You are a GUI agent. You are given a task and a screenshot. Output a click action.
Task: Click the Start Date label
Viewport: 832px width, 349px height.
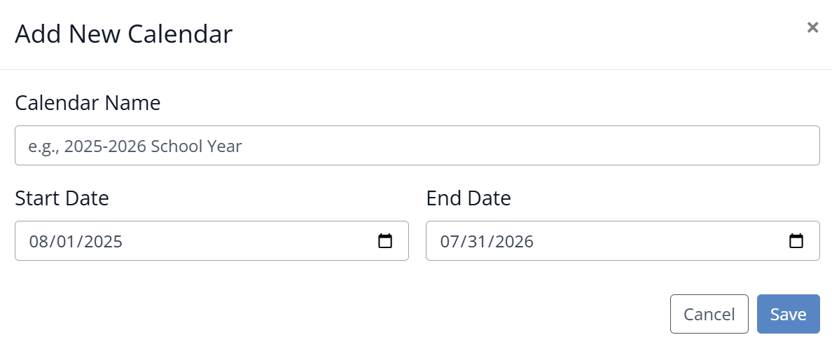(x=62, y=198)
